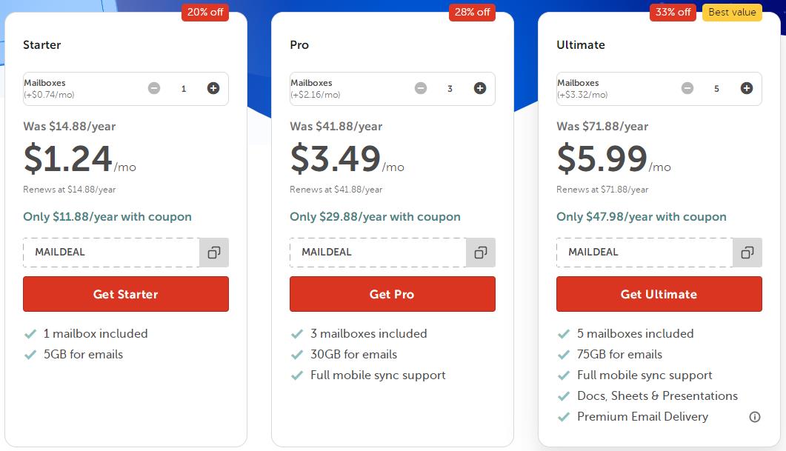Copy MAILDEAL coupon in Pro card
786x451 pixels.
pyautogui.click(x=481, y=253)
